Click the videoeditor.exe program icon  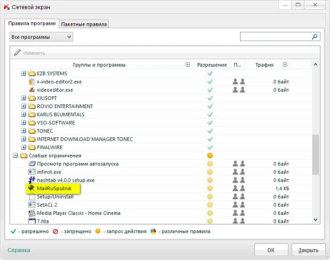pos(32,90)
